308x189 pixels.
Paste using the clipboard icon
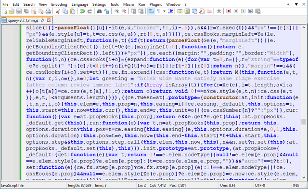73,11
